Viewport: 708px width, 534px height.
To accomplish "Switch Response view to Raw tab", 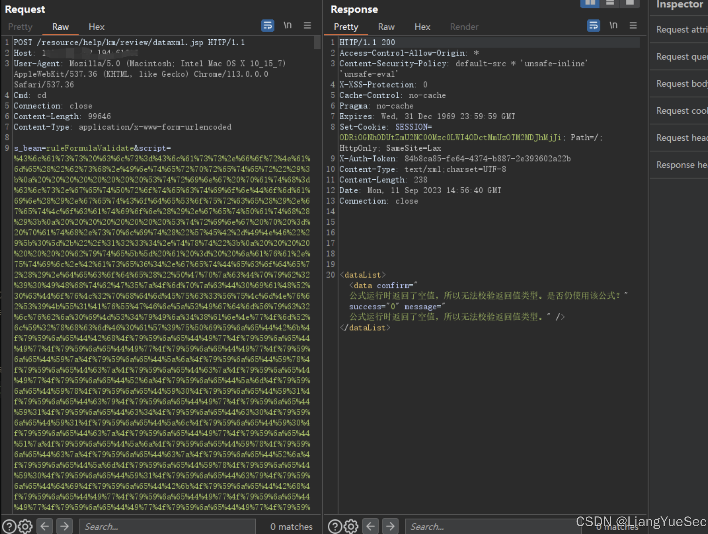I will [x=386, y=27].
